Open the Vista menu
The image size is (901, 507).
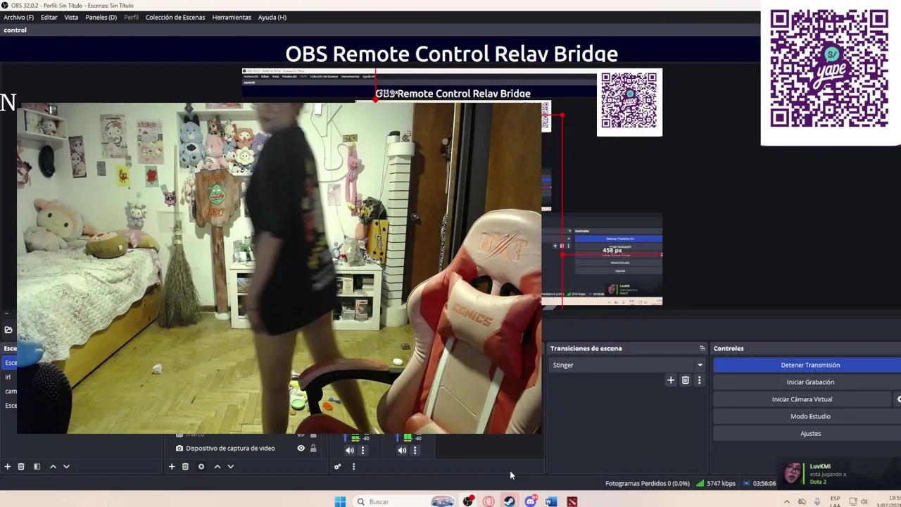71,17
